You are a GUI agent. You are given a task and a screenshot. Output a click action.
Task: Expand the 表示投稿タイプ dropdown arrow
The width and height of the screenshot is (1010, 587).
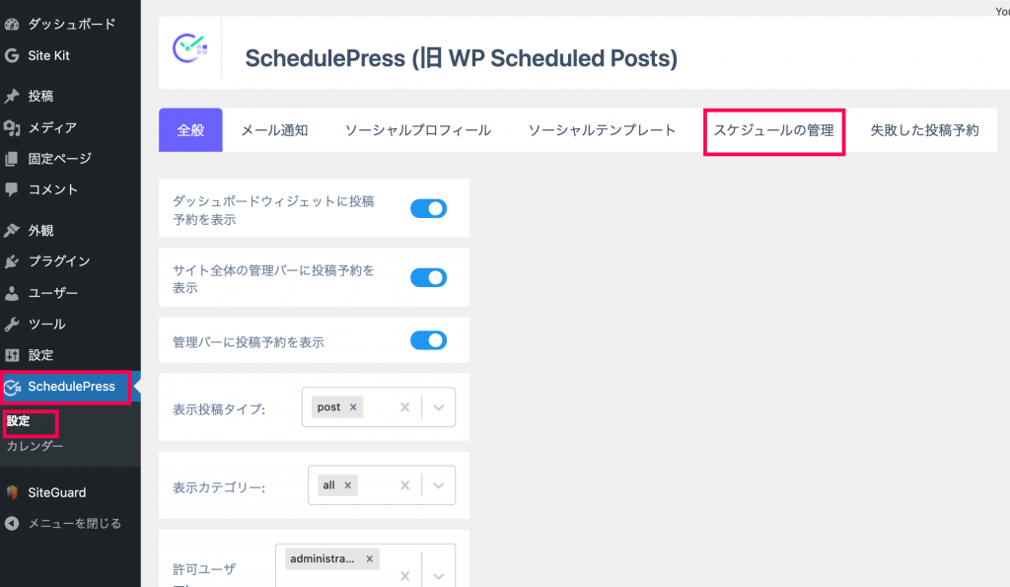click(x=439, y=407)
